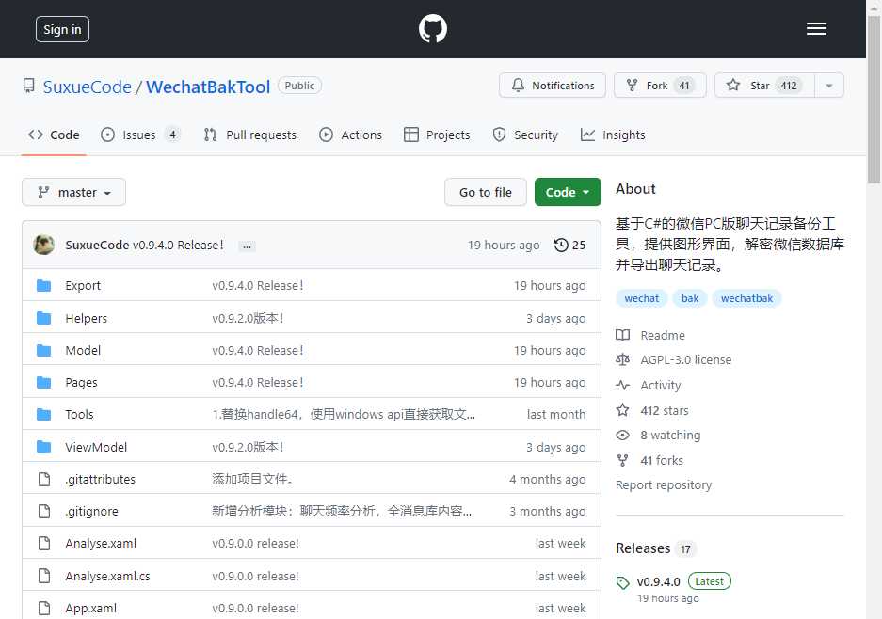Click the Model folder icon
The image size is (882, 619).
point(44,350)
